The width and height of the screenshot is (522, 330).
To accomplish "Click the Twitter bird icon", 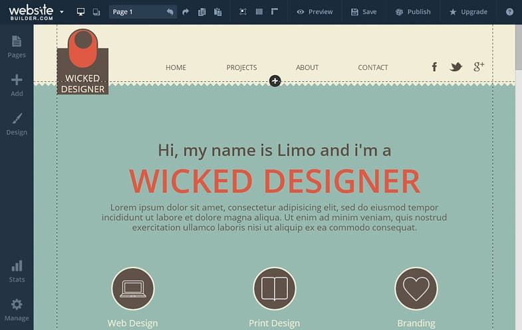I will click(456, 67).
